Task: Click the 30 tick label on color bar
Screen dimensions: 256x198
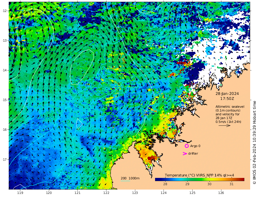Action: coord(209,184)
